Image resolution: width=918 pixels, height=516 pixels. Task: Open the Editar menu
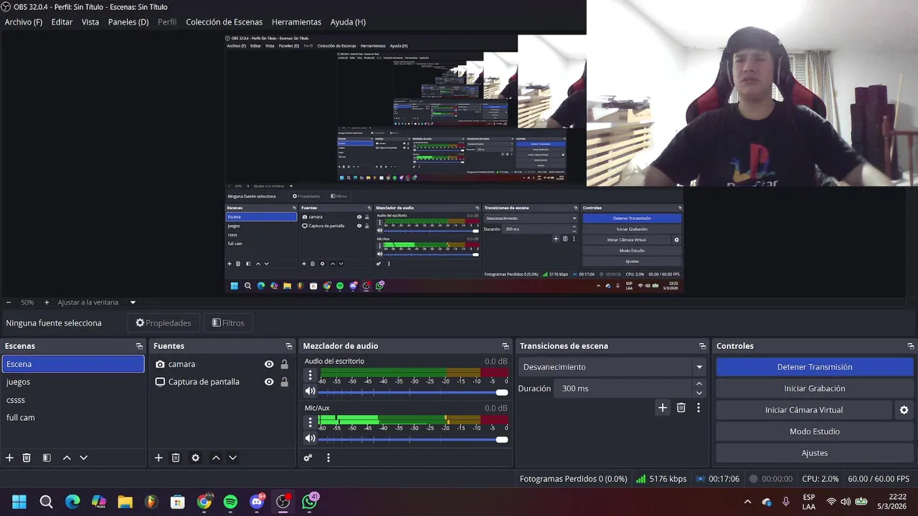[x=62, y=22]
